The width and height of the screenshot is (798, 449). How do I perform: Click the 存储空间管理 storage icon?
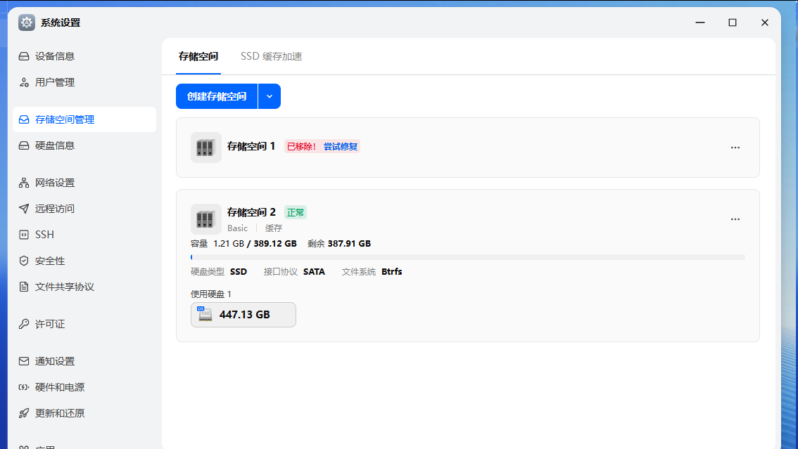(24, 119)
